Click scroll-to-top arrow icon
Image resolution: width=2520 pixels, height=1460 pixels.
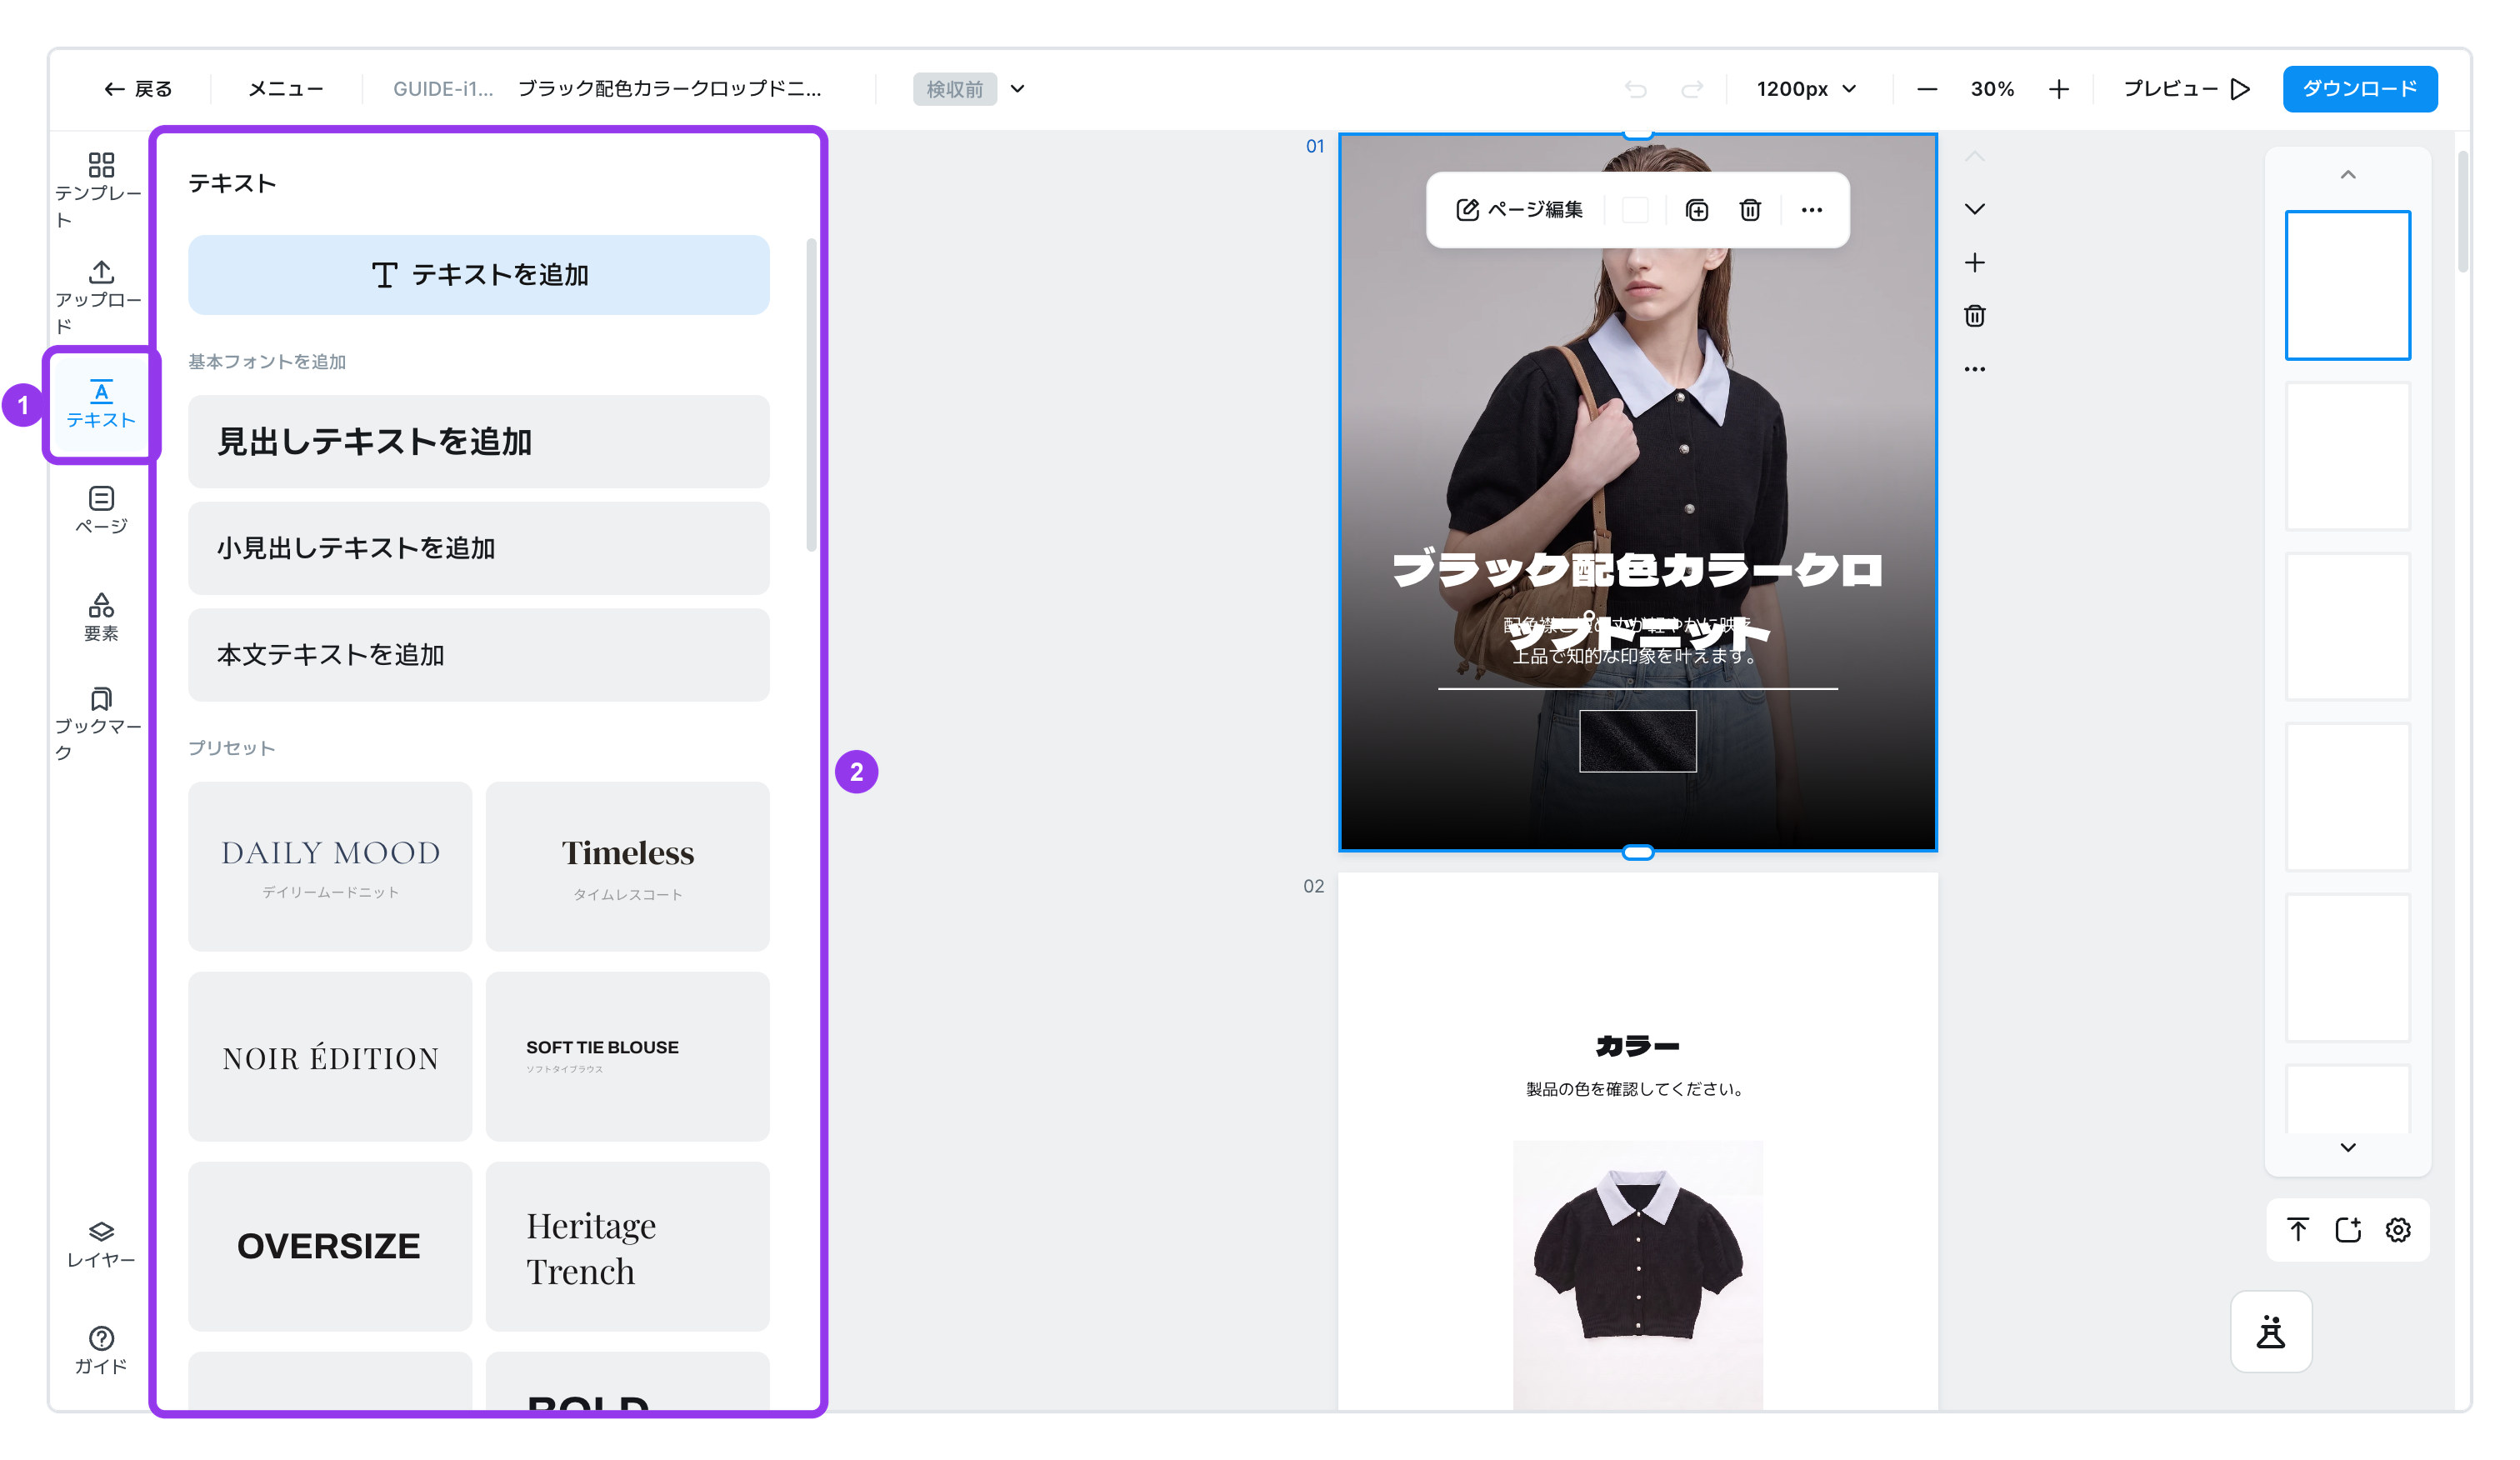[2298, 1230]
